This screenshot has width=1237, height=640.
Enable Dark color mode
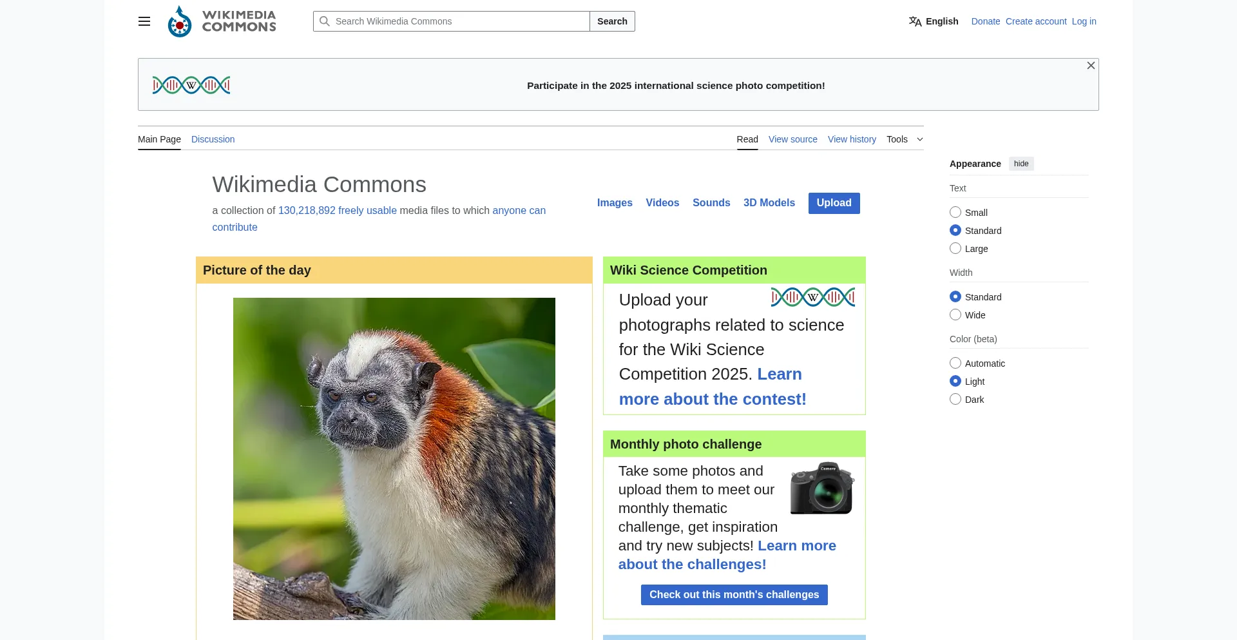[955, 400]
